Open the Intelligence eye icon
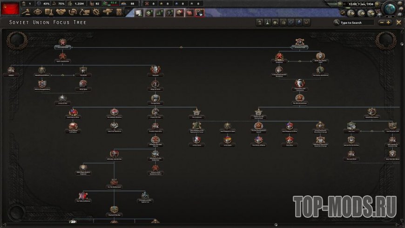Screen dimensions: 405x228 (38, 12)
